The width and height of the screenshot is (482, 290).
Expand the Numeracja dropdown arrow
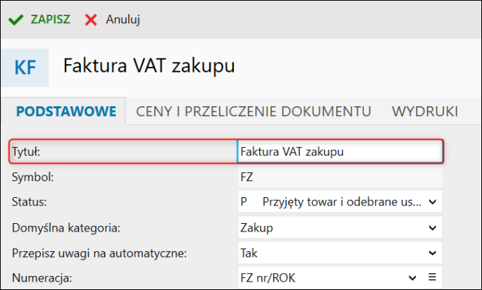[x=412, y=278]
